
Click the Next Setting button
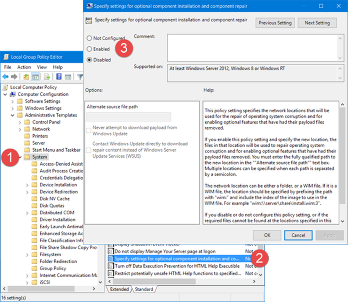point(317,23)
